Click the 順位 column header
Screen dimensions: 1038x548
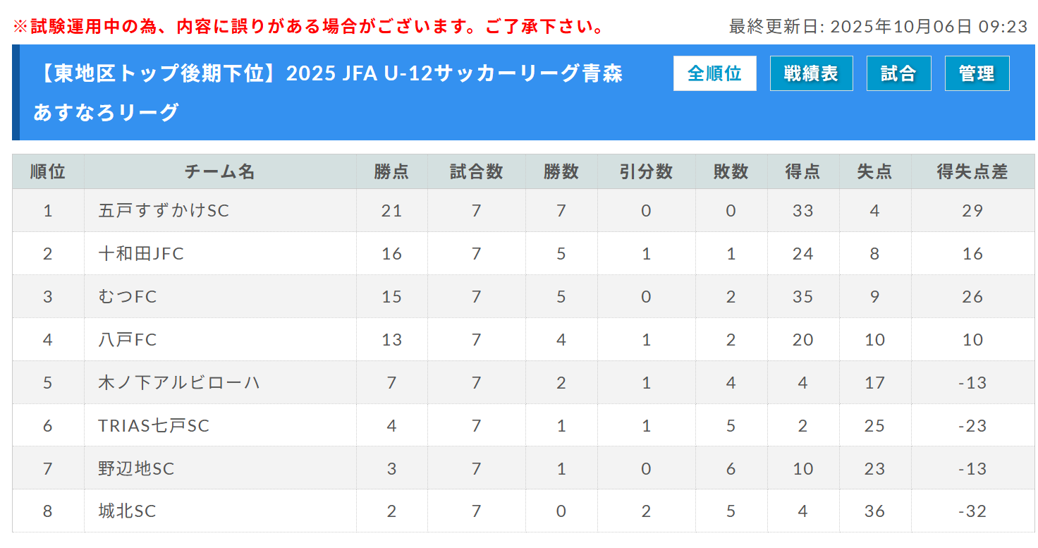coord(48,171)
